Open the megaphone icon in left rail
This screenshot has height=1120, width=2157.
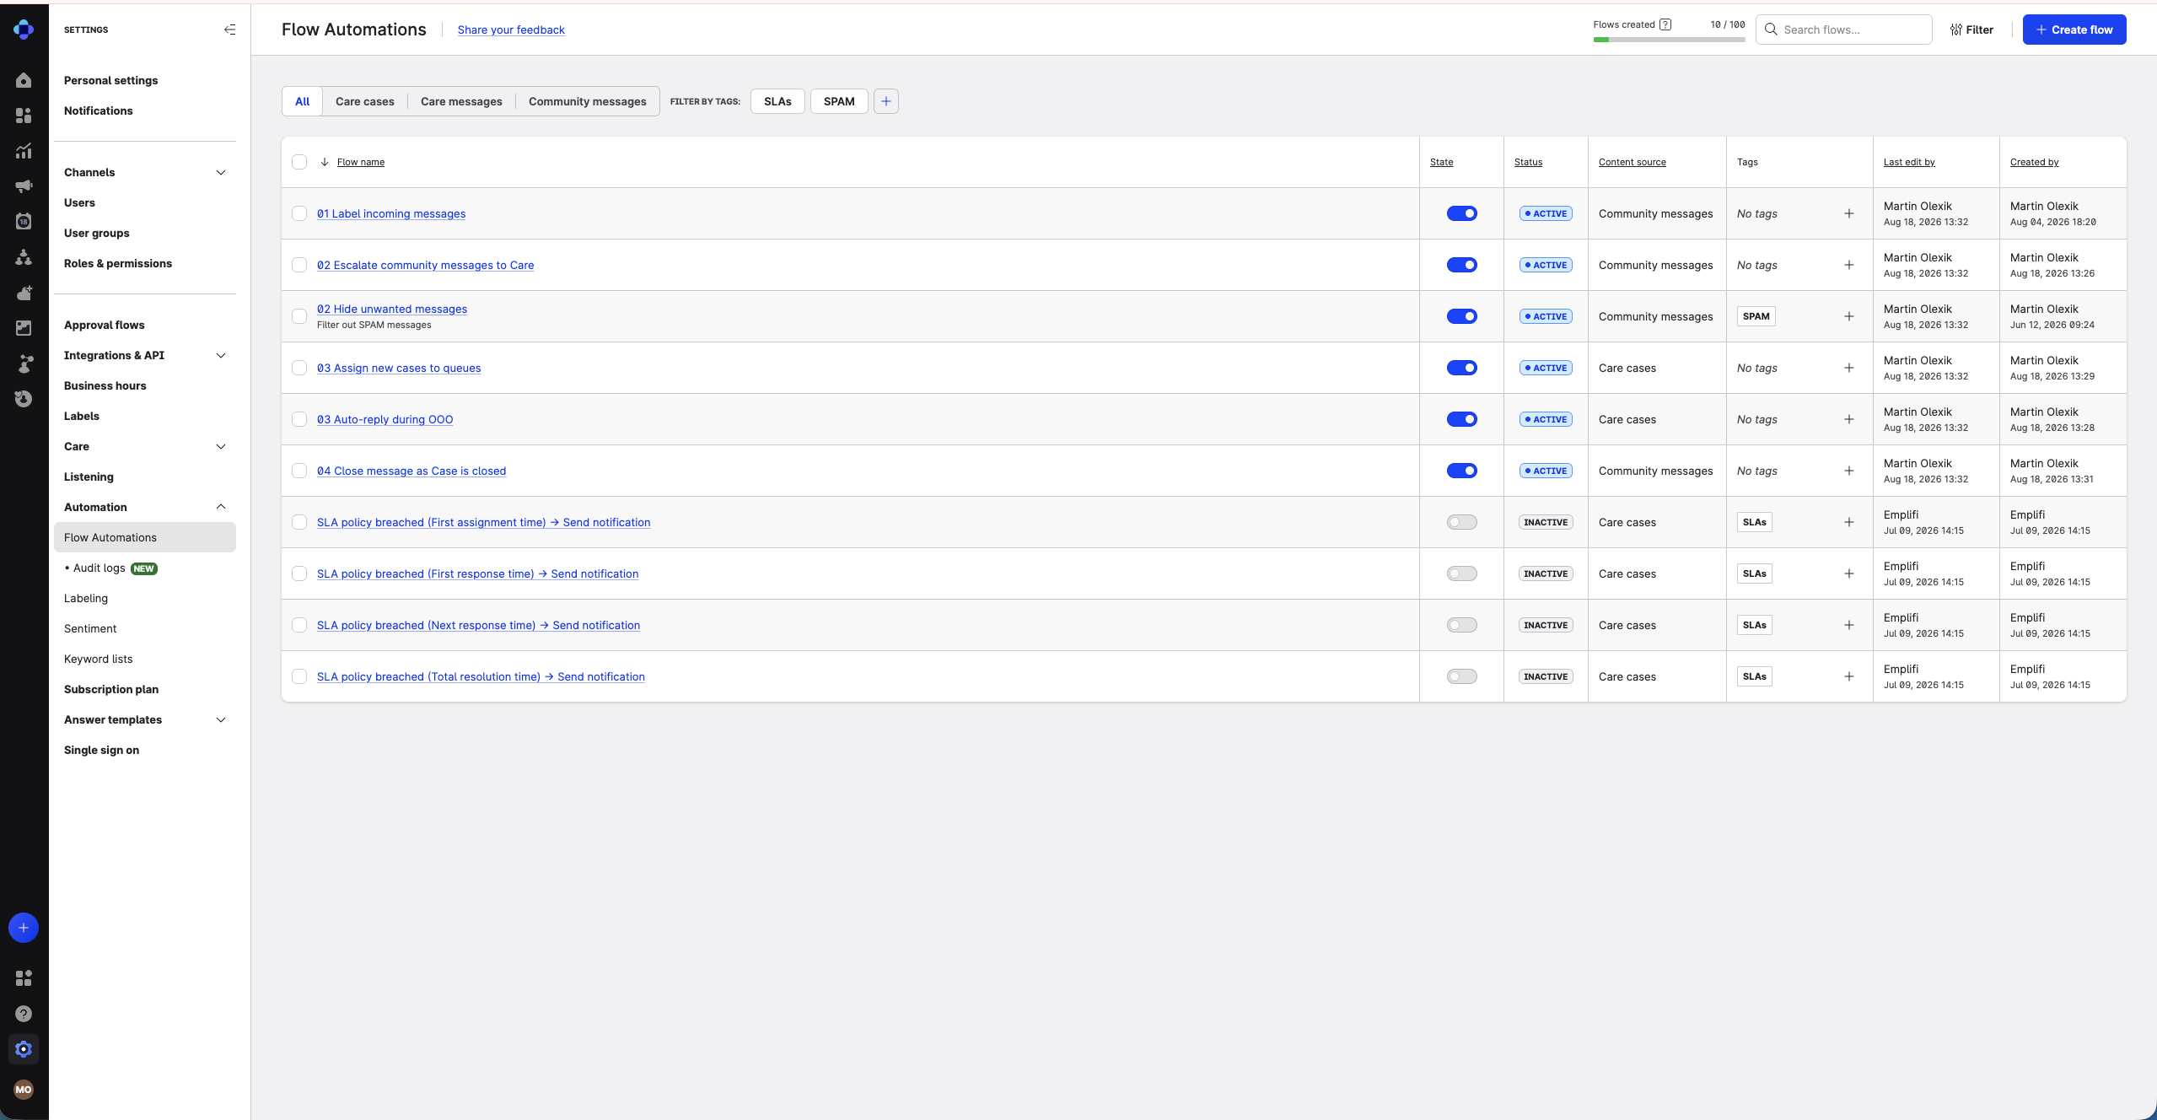(x=24, y=186)
